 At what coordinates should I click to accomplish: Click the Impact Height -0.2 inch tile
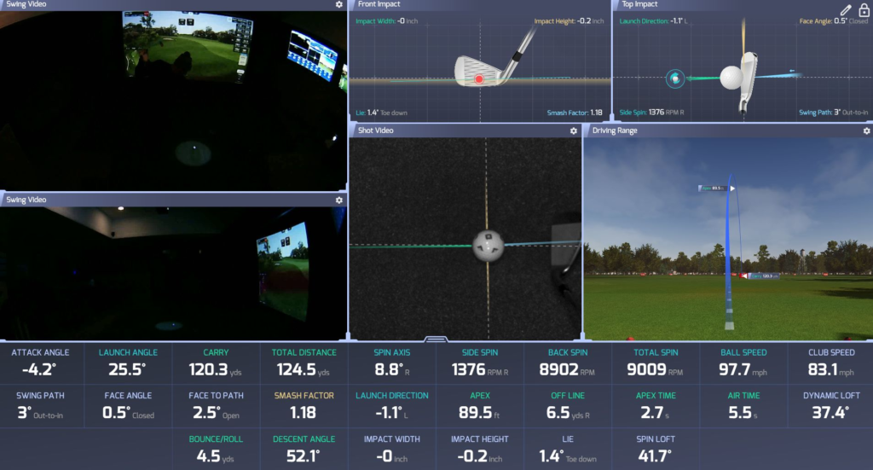coord(479,450)
